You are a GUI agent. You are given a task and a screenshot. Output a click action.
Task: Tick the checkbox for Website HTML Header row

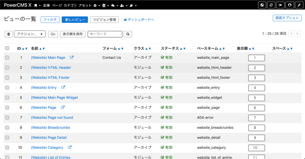click(7, 67)
